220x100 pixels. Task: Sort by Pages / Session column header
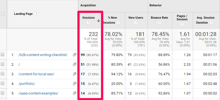182,18
